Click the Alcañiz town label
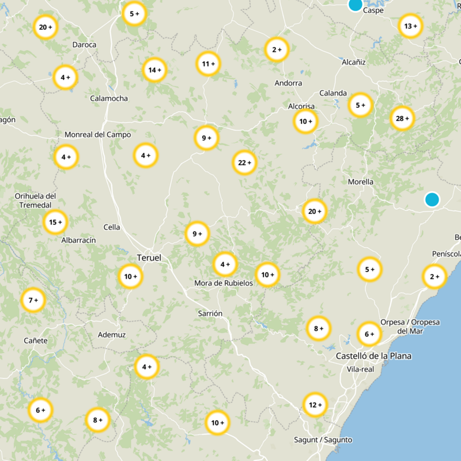Viewport: 461px width, 461px height. tap(354, 62)
